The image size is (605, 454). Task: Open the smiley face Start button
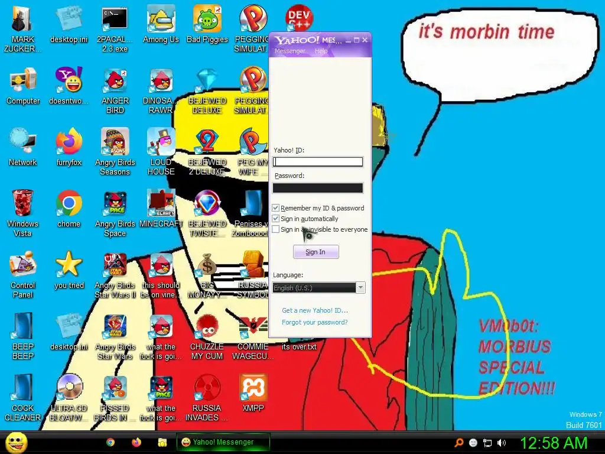point(17,442)
